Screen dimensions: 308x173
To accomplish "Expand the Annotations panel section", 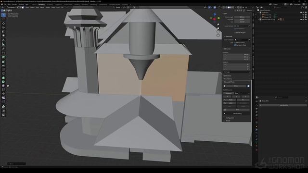I will click(228, 79).
